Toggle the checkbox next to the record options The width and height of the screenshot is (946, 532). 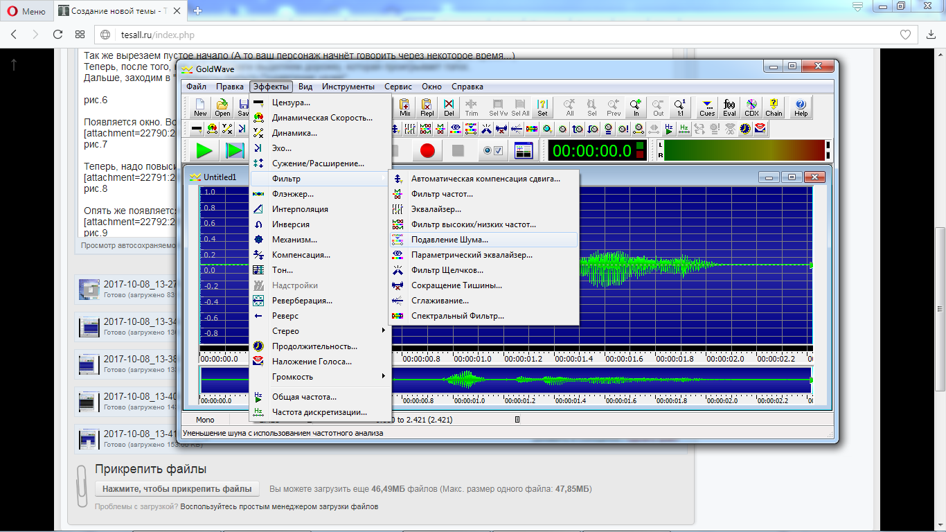coord(498,150)
